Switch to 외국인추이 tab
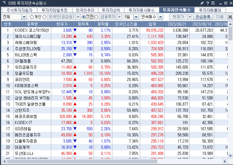Image resolution: width=233 pixels, height=165 pixels. pos(85,10)
